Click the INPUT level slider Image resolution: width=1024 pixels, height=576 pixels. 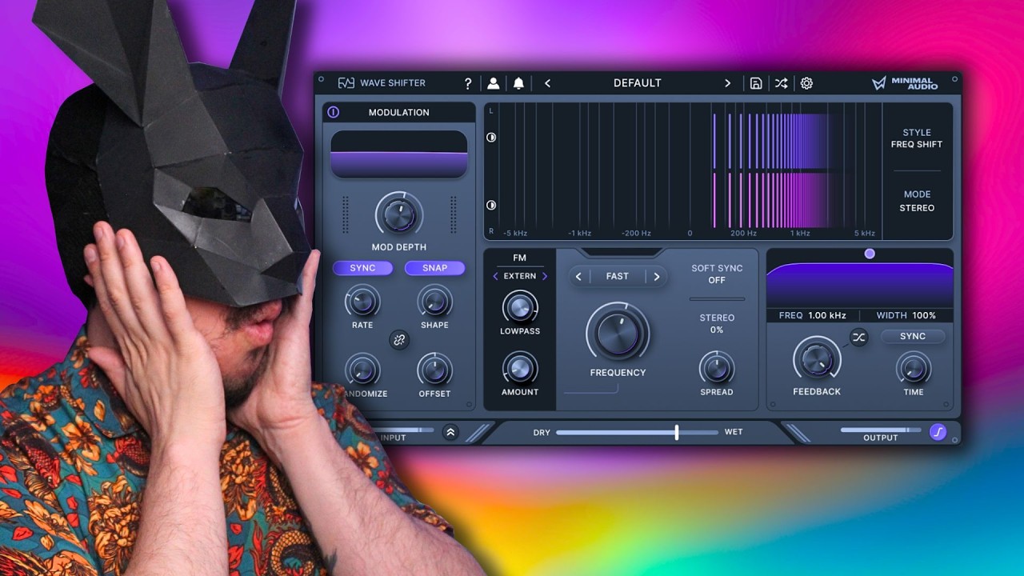pyautogui.click(x=405, y=430)
